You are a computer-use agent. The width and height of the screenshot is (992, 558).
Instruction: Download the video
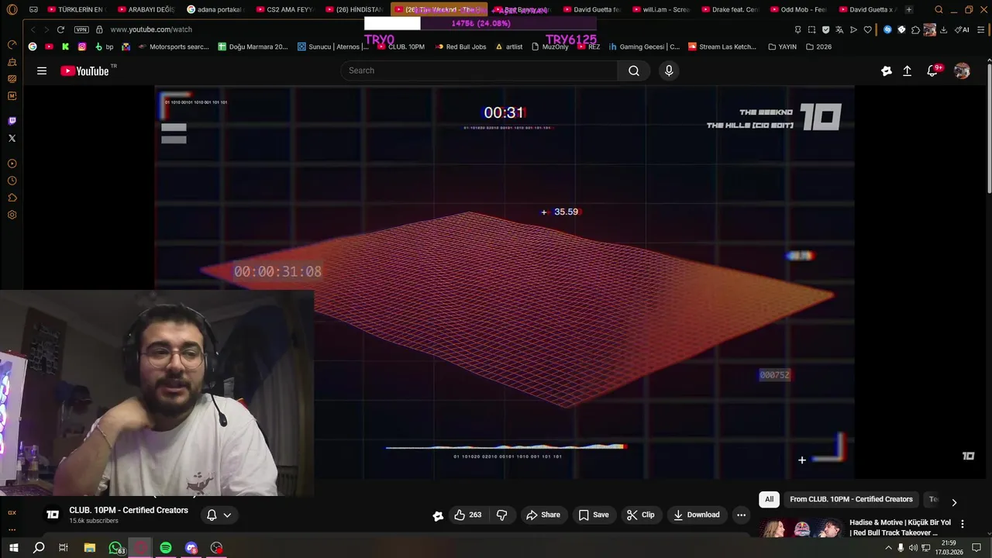[x=697, y=515]
